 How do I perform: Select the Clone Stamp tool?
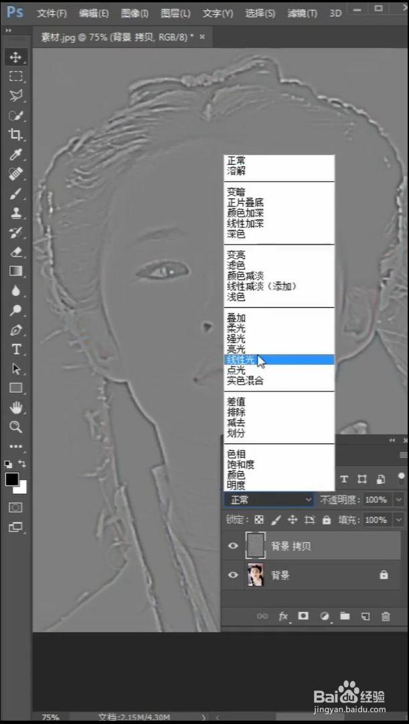[15, 213]
